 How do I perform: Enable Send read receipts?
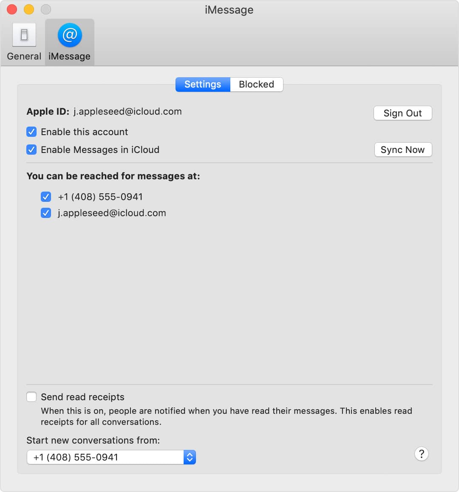(x=31, y=396)
